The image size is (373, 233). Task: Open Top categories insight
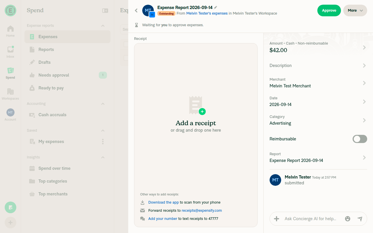[67, 181]
